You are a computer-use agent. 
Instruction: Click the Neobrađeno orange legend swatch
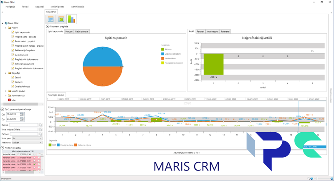tap(163, 58)
